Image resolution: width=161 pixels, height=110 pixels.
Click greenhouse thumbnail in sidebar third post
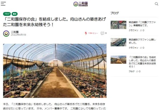coord(118,60)
